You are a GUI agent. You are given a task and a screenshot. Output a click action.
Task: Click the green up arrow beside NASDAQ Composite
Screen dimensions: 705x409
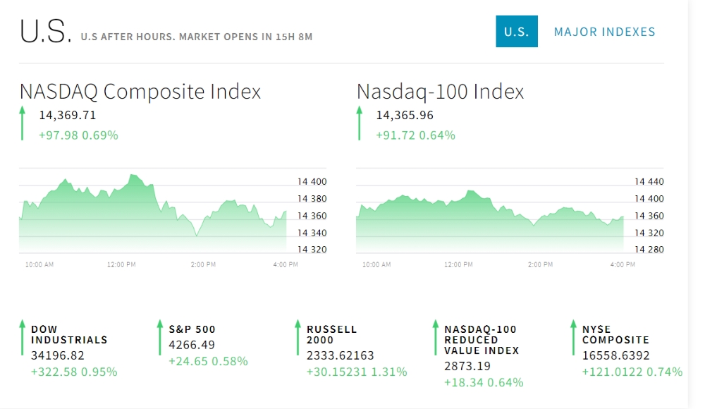[x=22, y=123]
